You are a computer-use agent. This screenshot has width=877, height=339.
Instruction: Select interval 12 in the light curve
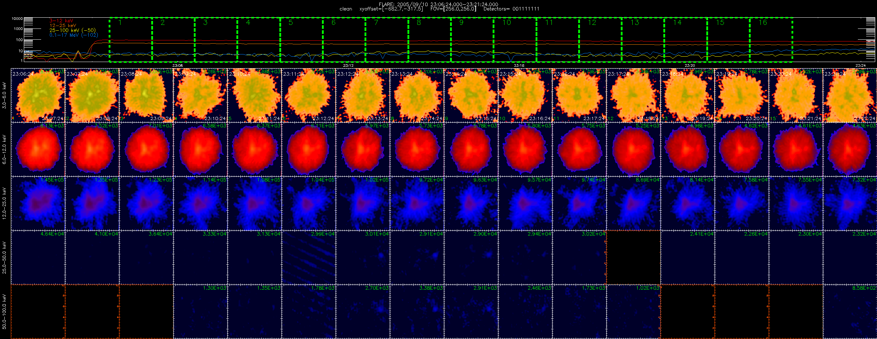pos(600,39)
